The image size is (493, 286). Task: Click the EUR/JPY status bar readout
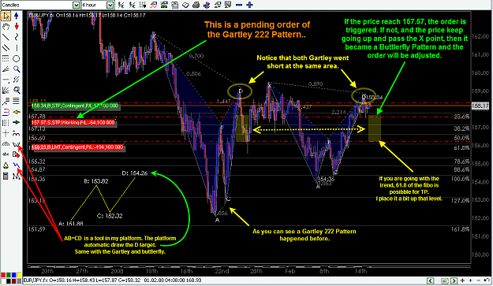pos(113,280)
